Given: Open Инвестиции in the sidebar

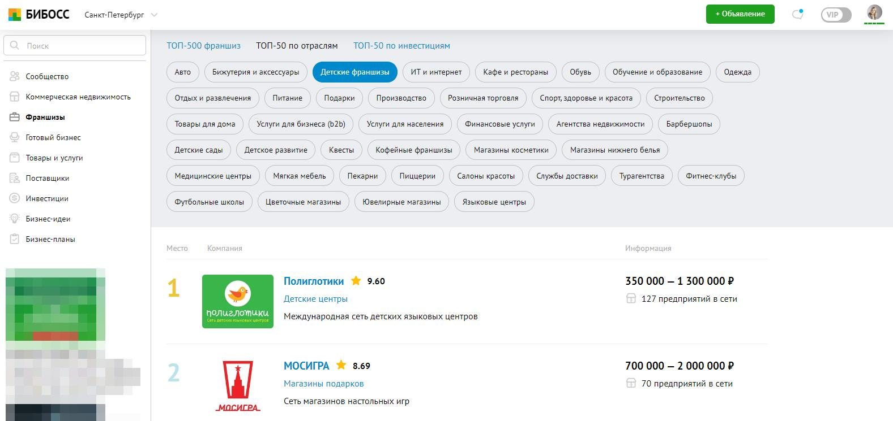Looking at the screenshot, I should point(47,198).
